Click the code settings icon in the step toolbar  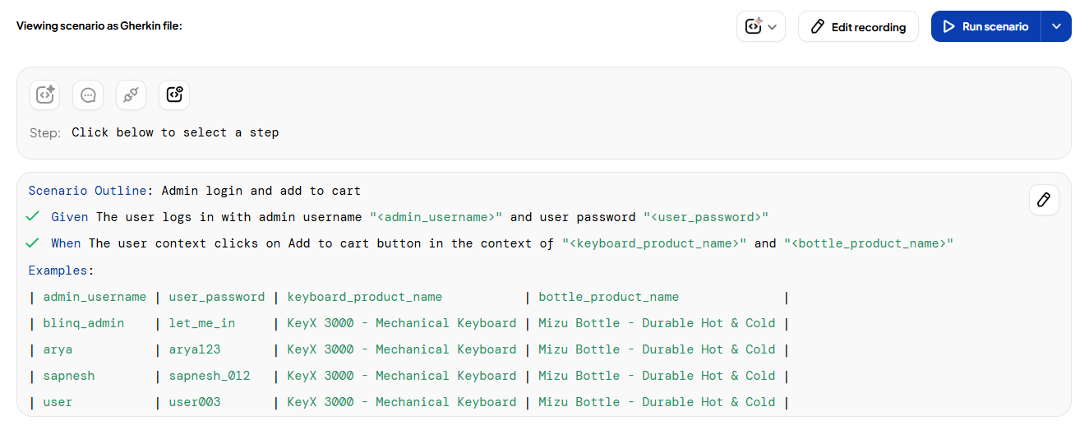tap(174, 95)
